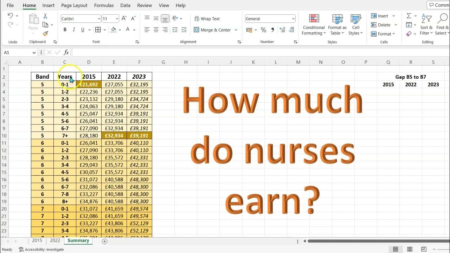The height and width of the screenshot is (253, 450).
Task: Select Bottom Align icon
Action: [x=165, y=19]
